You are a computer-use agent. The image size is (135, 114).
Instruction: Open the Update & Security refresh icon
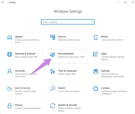52,106
